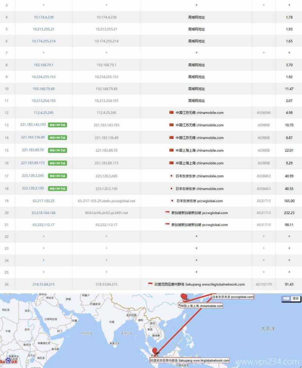Image resolution: width=302 pixels, height=368 pixels.
Task: Click hostname BE43.br06.sin02.as3491.net in hop 20
Action: pyautogui.click(x=106, y=213)
